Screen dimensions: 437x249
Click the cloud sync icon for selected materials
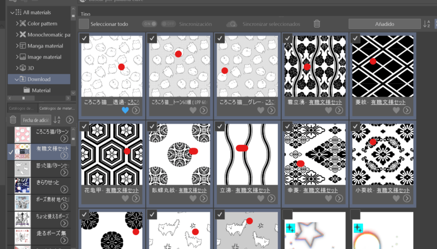(x=232, y=24)
